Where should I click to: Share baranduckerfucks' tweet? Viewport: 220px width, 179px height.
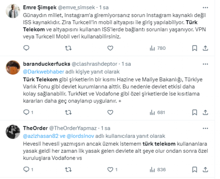click(205, 112)
